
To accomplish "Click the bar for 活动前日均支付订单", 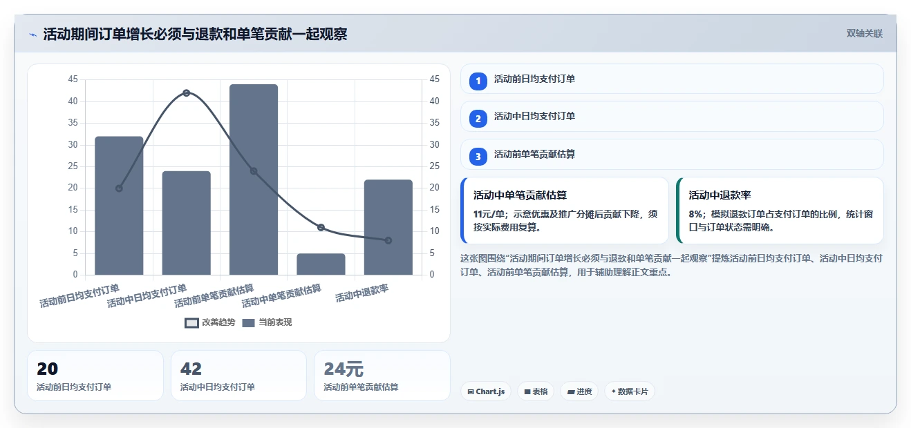I will (x=119, y=206).
